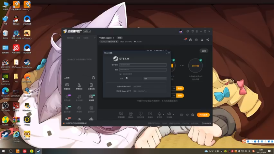Click the DOTA2 category edit tag

tap(109, 41)
